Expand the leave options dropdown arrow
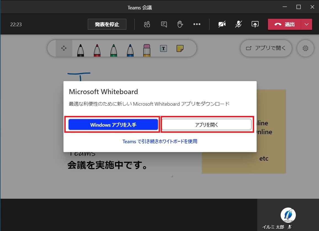This screenshot has width=319, height=231. coord(306,24)
